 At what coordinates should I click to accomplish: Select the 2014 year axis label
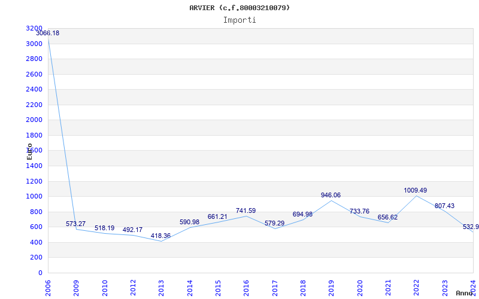tap(189, 288)
